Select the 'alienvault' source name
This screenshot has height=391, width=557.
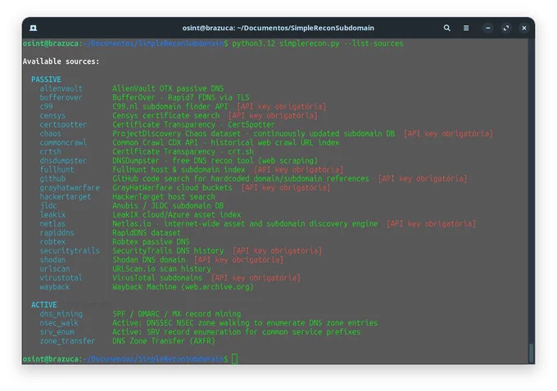click(x=61, y=88)
